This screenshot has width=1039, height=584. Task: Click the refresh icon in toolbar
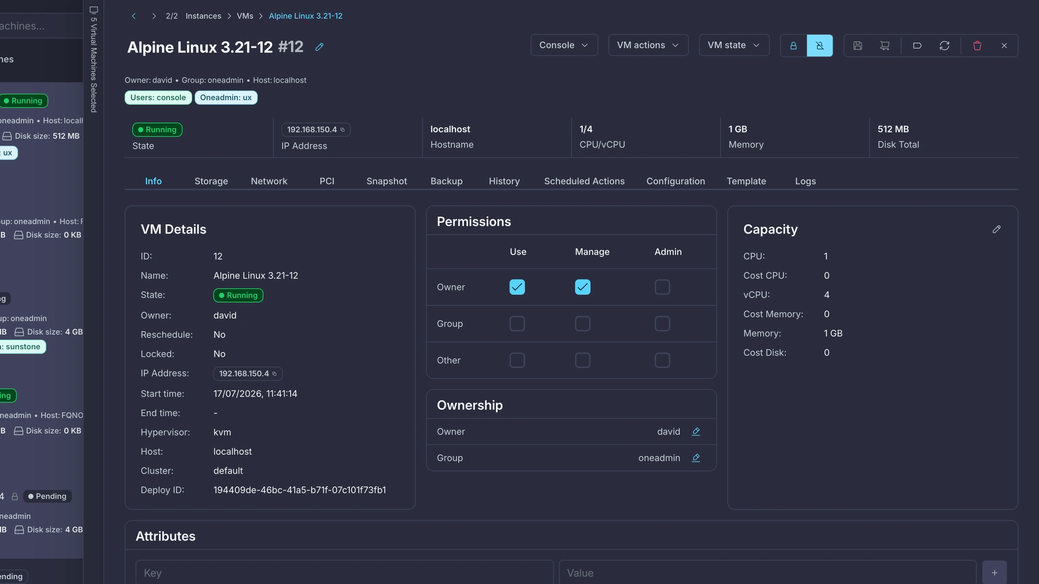coord(944,45)
